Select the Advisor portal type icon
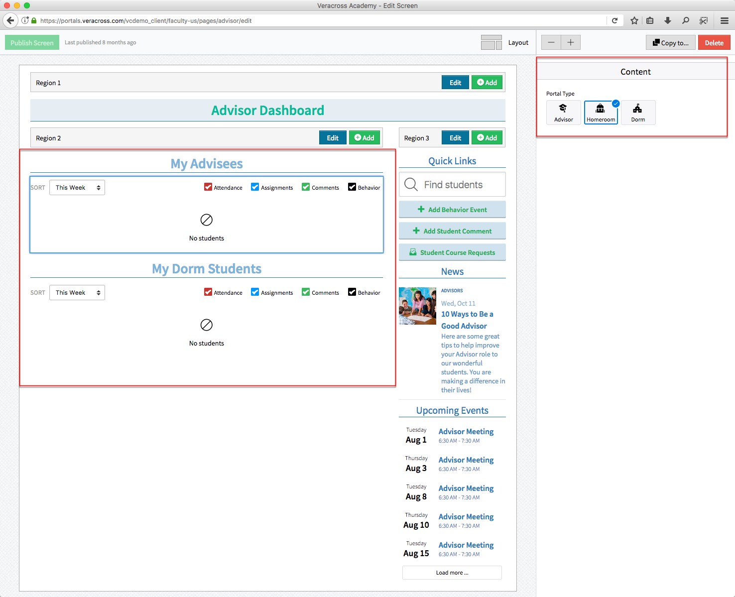735x597 pixels. 563,112
